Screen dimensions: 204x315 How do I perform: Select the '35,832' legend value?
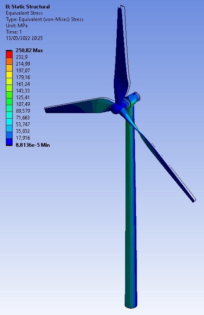[23, 131]
